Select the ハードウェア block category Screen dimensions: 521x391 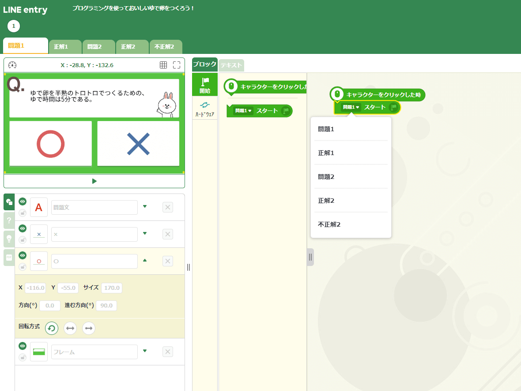205,109
